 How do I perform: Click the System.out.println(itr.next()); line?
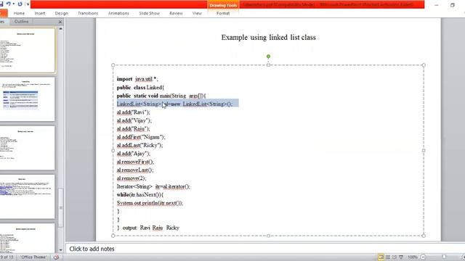pos(150,203)
